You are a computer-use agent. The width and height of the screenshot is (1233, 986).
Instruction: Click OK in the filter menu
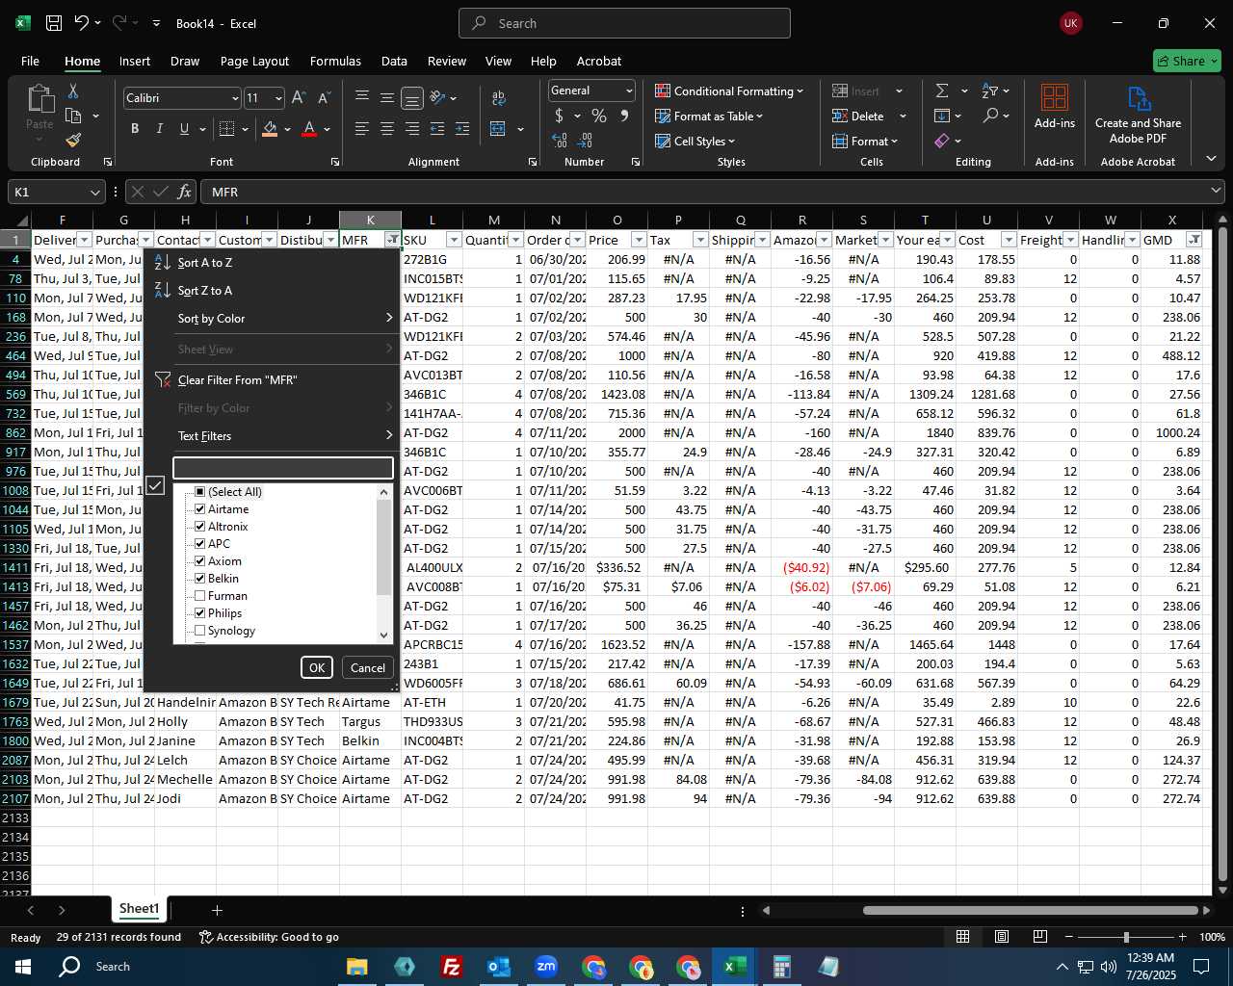[317, 667]
